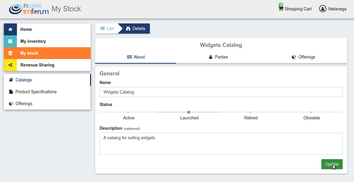Select the My stock database icon
The height and width of the screenshot is (182, 354).
point(10,53)
